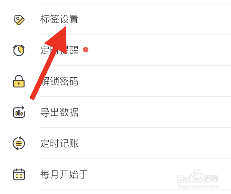This screenshot has height=194, width=231.
Task: Tap the yellow tag settings icon
Action: (x=19, y=20)
